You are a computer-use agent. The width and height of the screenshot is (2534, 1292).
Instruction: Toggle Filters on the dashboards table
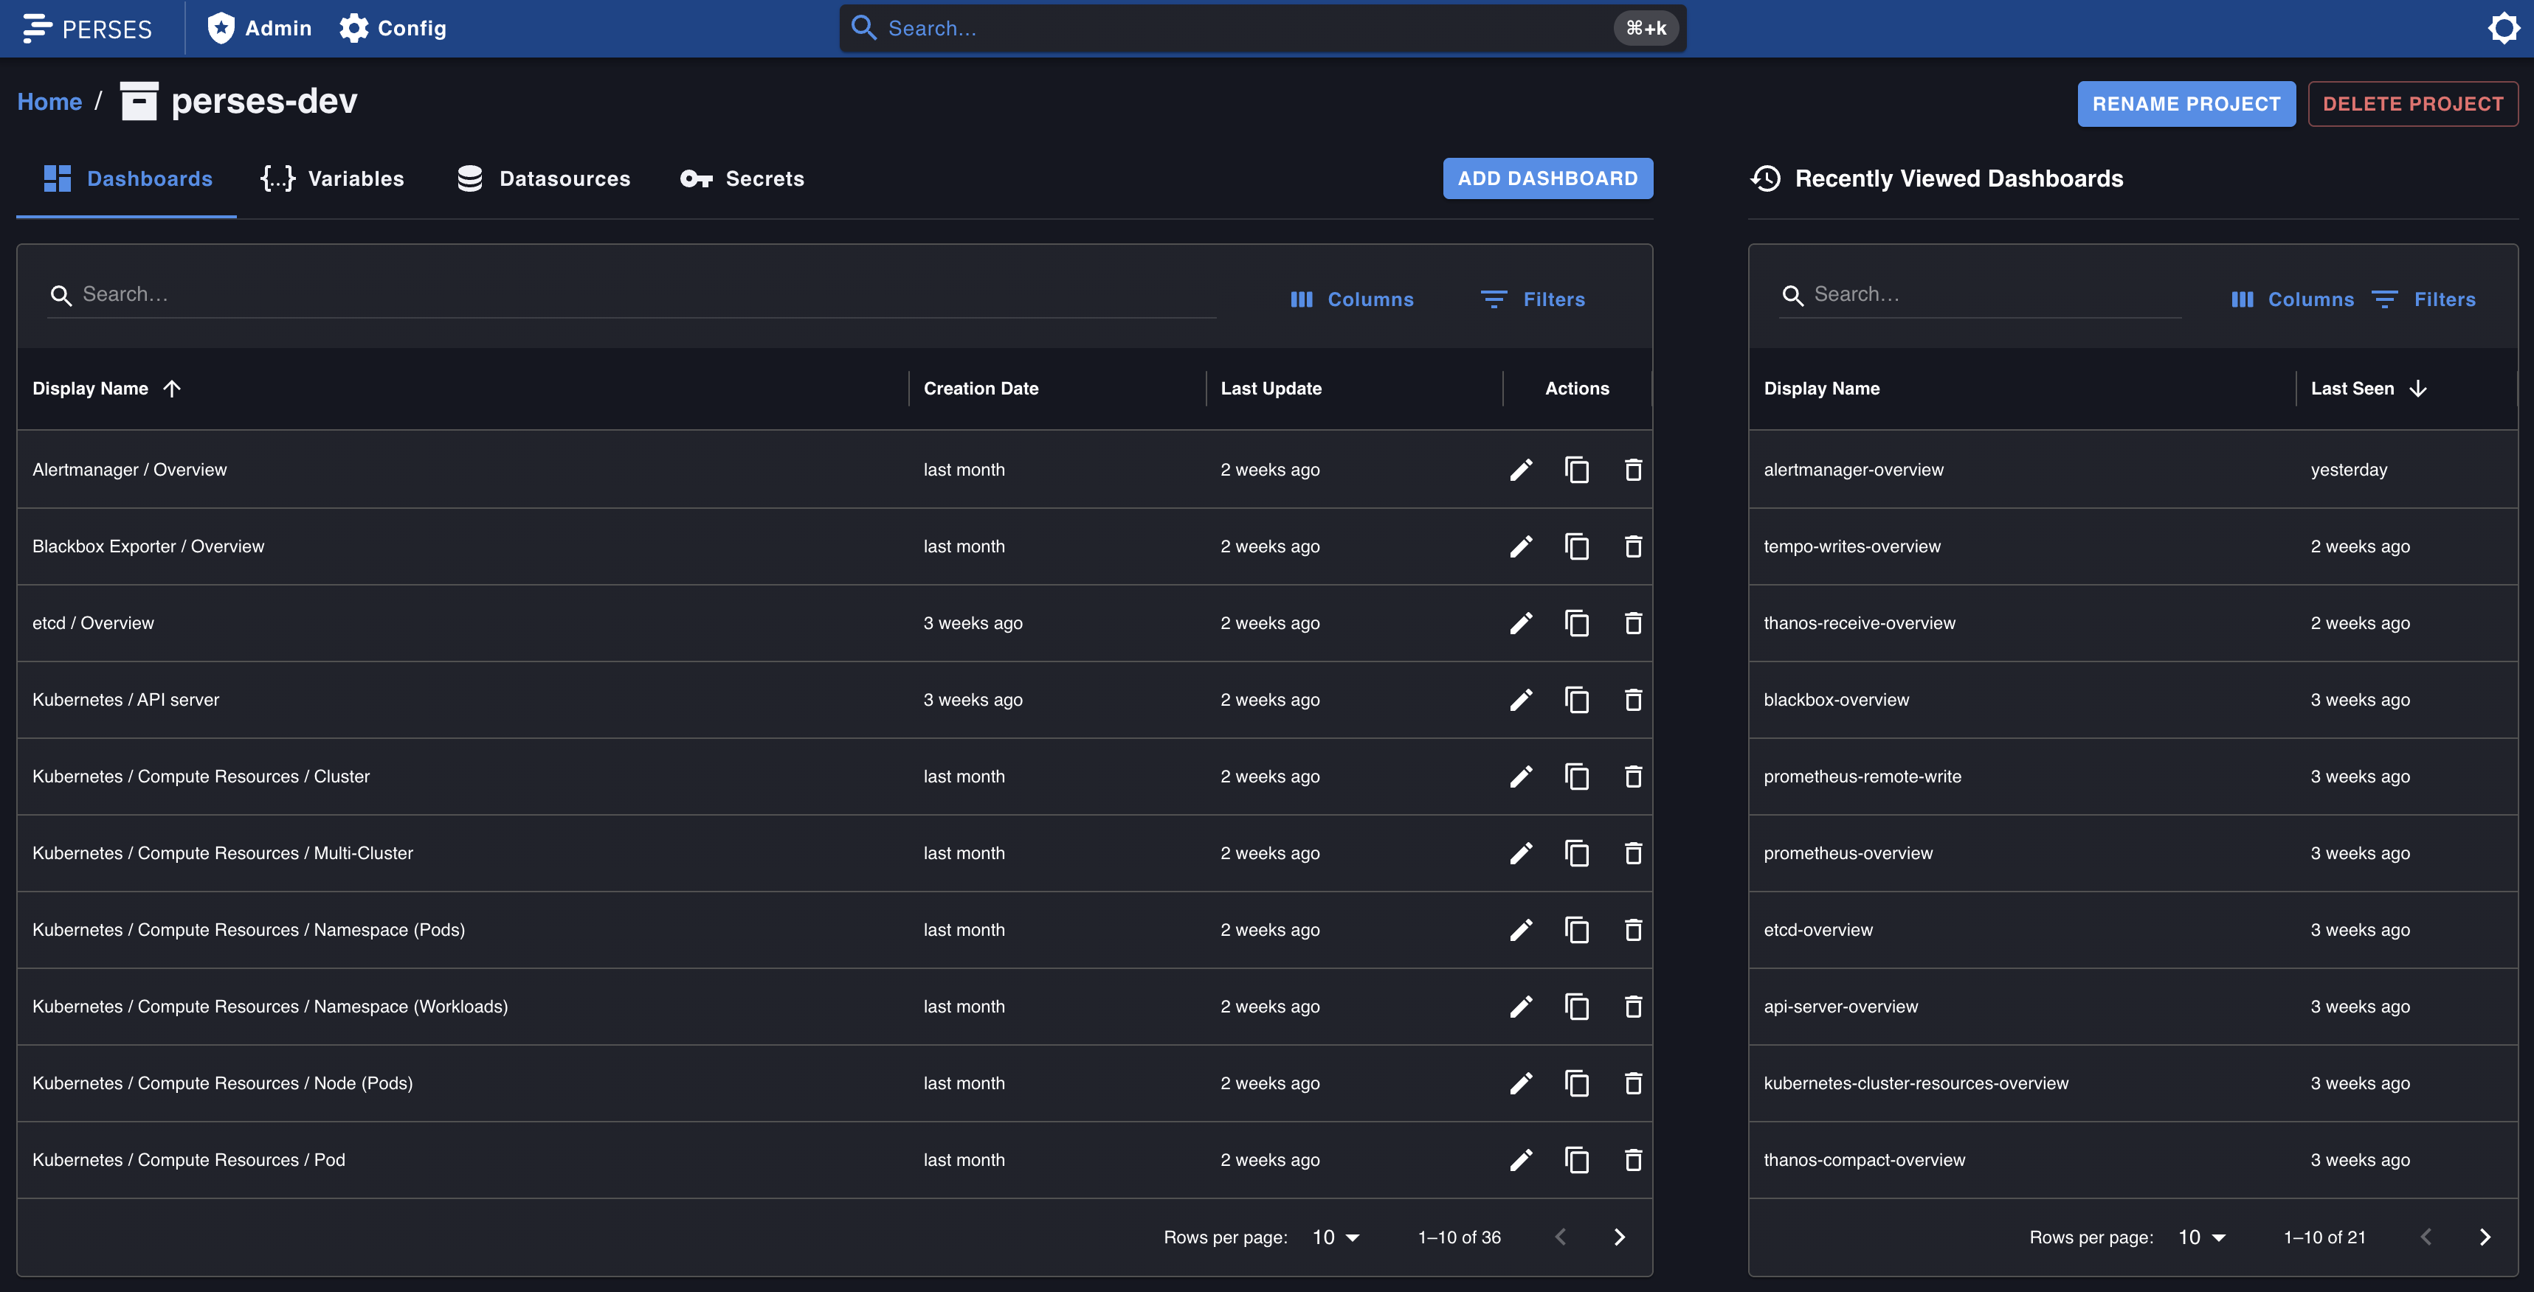click(x=1533, y=299)
